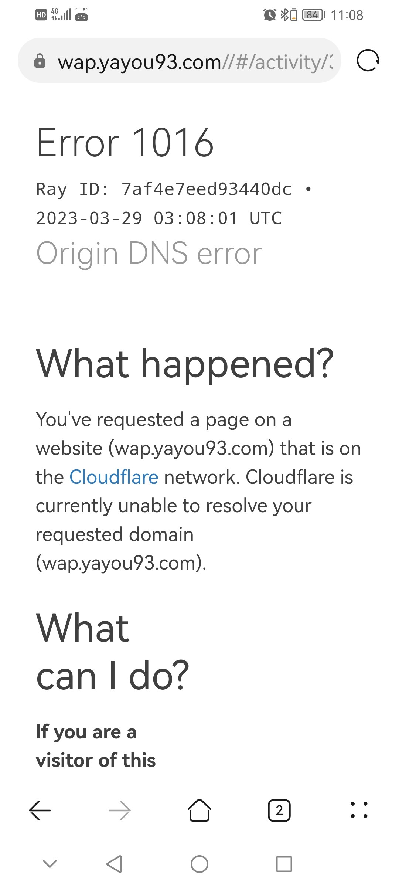
Task: Go forward with browser forward arrow
Action: 120,810
